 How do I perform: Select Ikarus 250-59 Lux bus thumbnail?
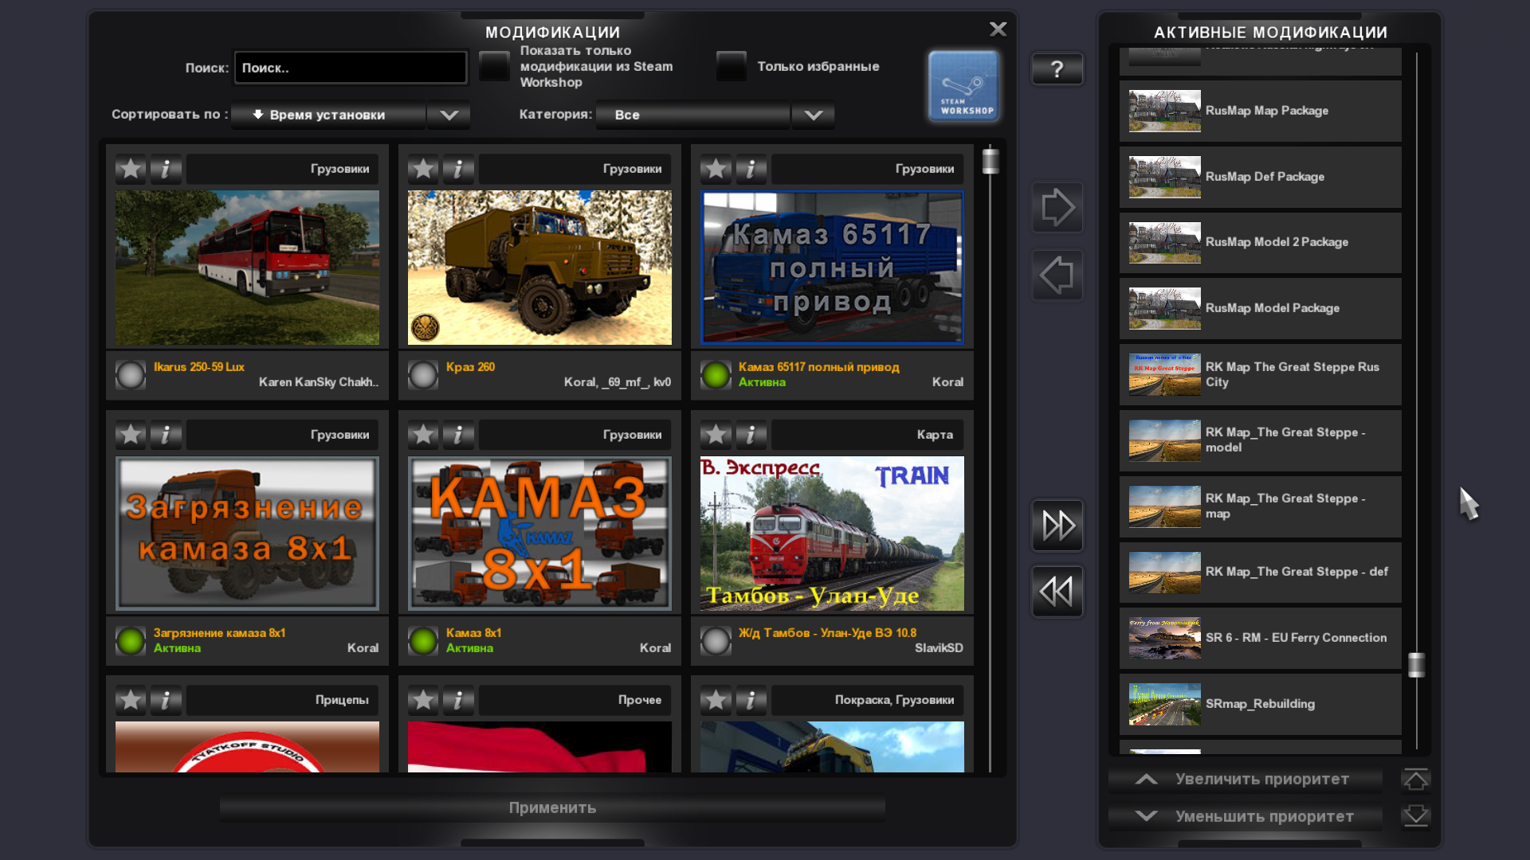pos(247,268)
